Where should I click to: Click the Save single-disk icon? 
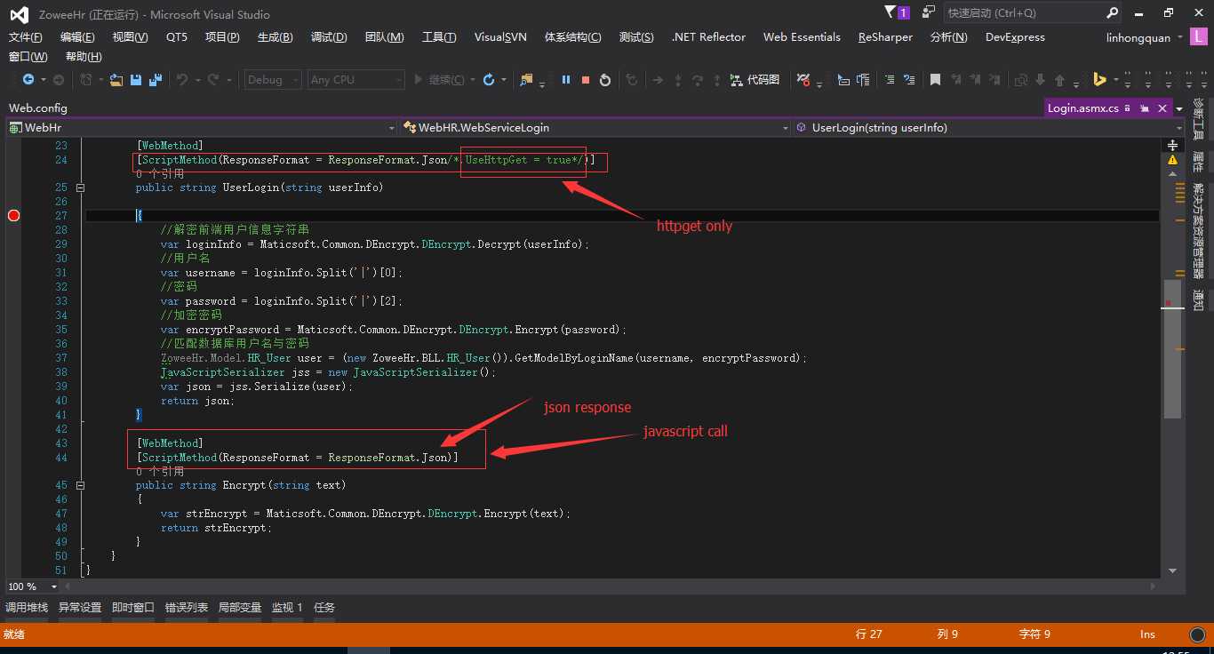click(136, 80)
